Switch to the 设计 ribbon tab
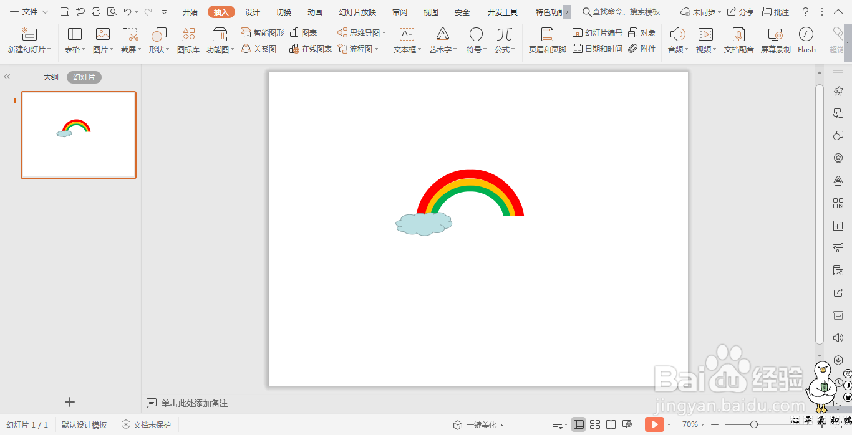852x435 pixels. (253, 12)
